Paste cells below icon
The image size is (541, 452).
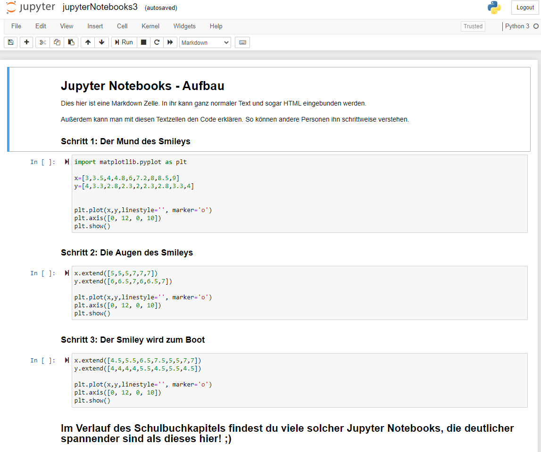pos(71,42)
